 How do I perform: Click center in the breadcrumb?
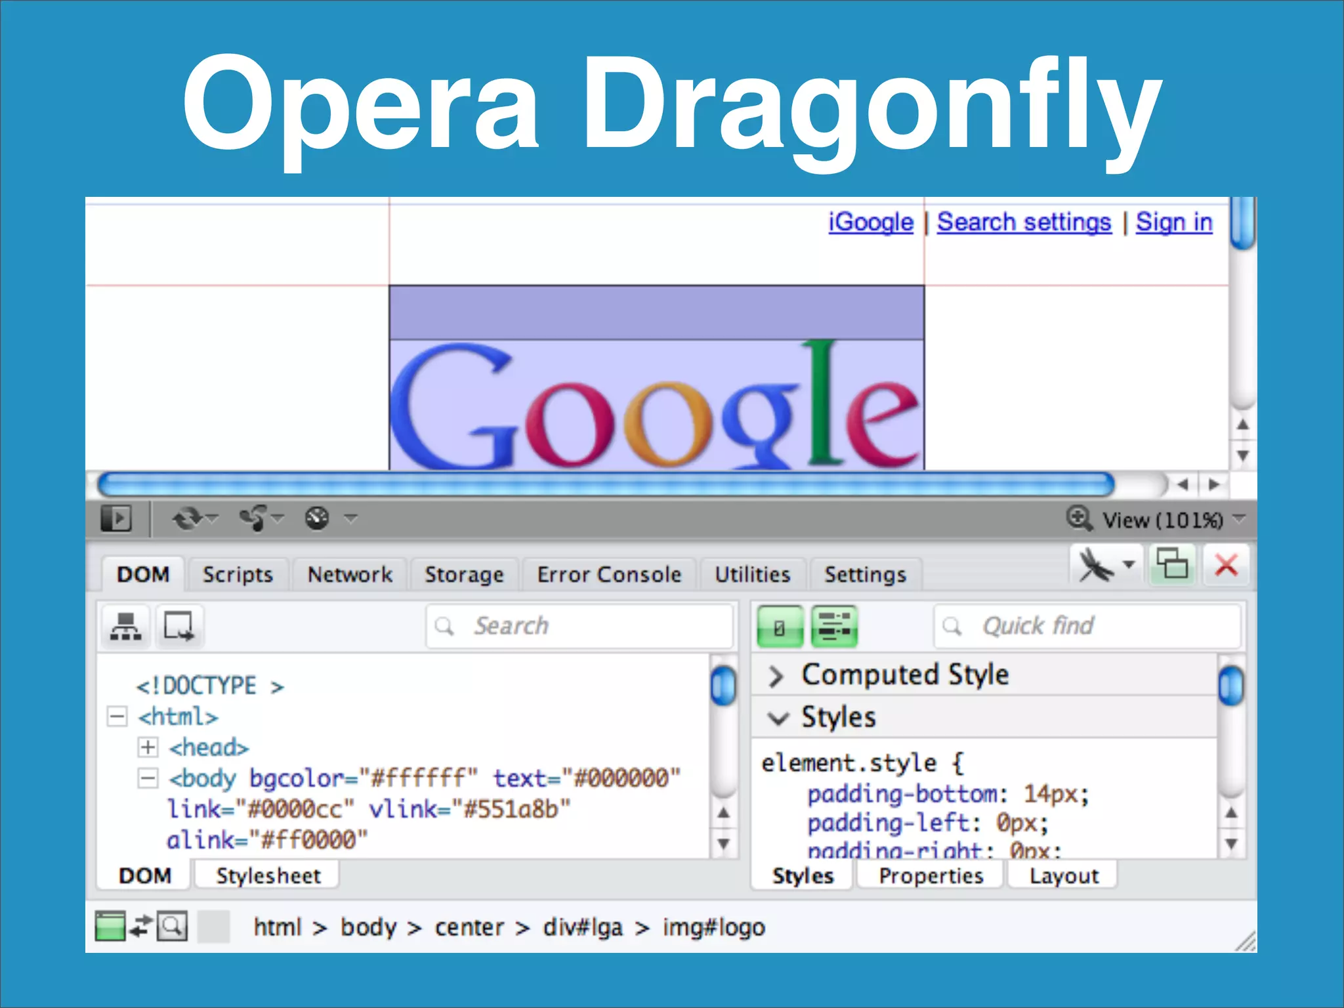click(x=469, y=927)
